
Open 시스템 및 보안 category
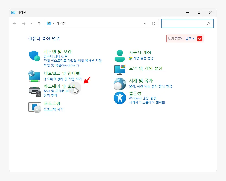[58, 52]
